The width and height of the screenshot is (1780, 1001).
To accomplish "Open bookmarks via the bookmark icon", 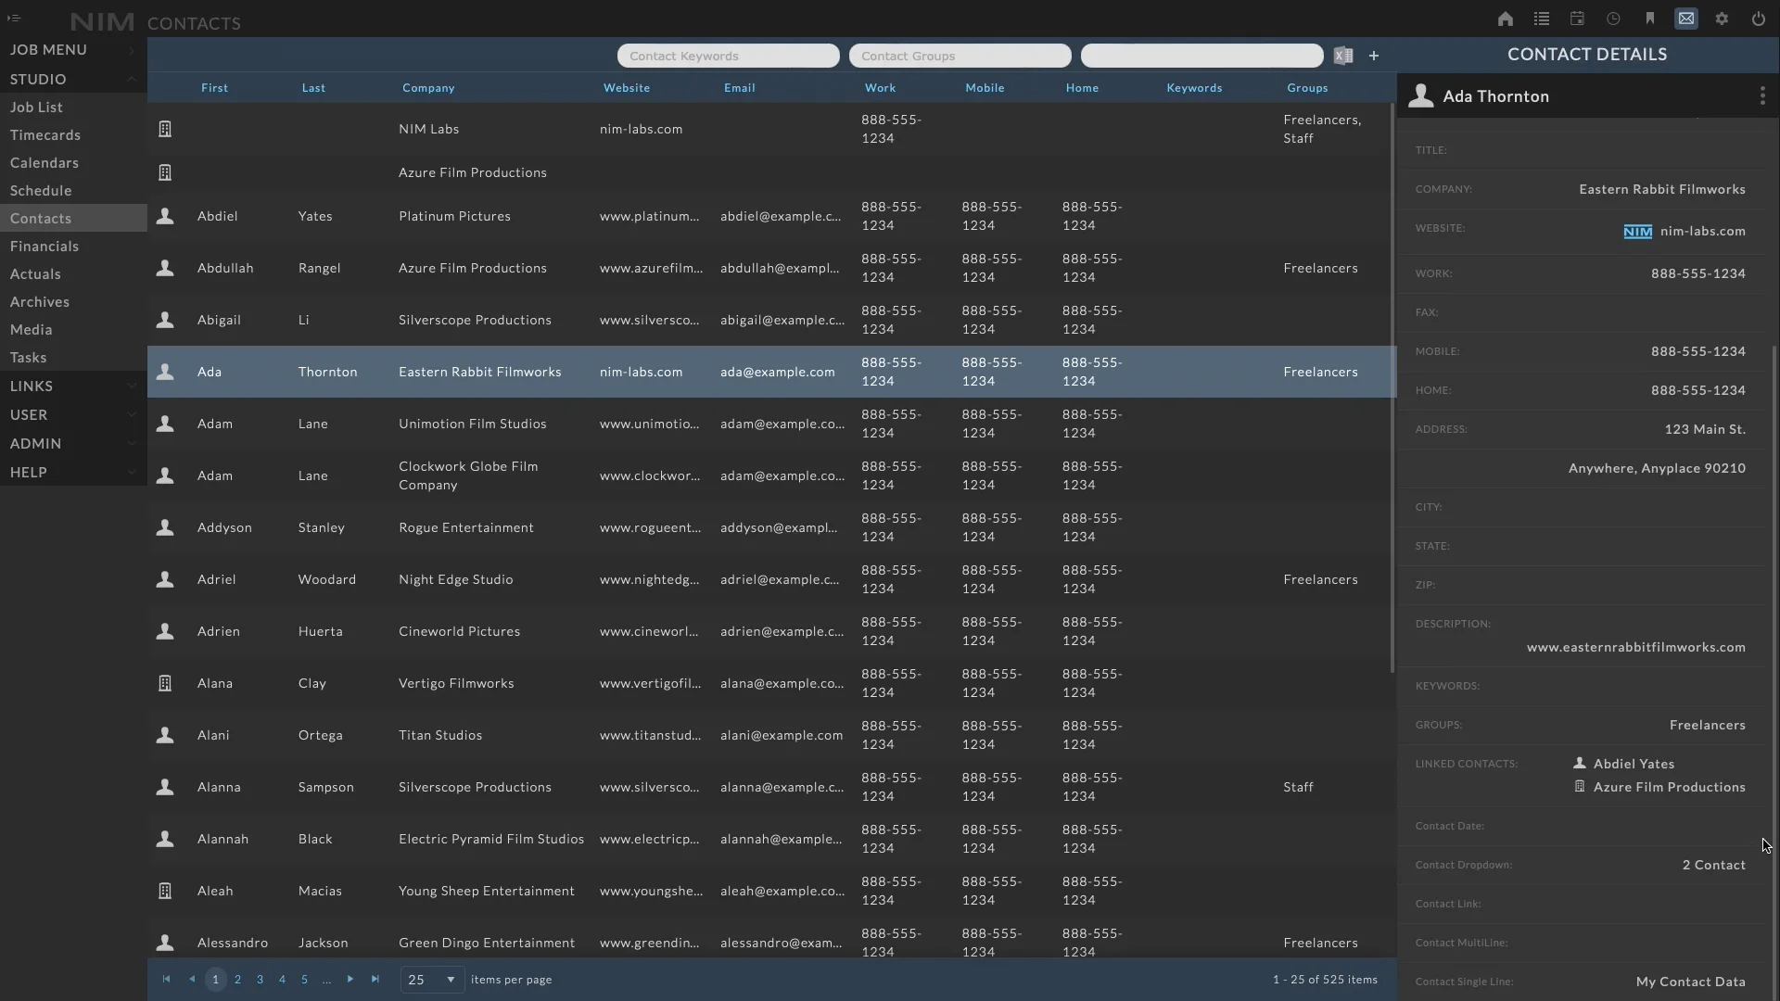I will coord(1651,18).
